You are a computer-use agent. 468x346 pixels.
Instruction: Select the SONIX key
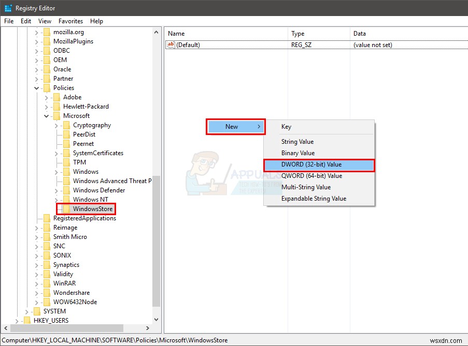pyautogui.click(x=62, y=255)
